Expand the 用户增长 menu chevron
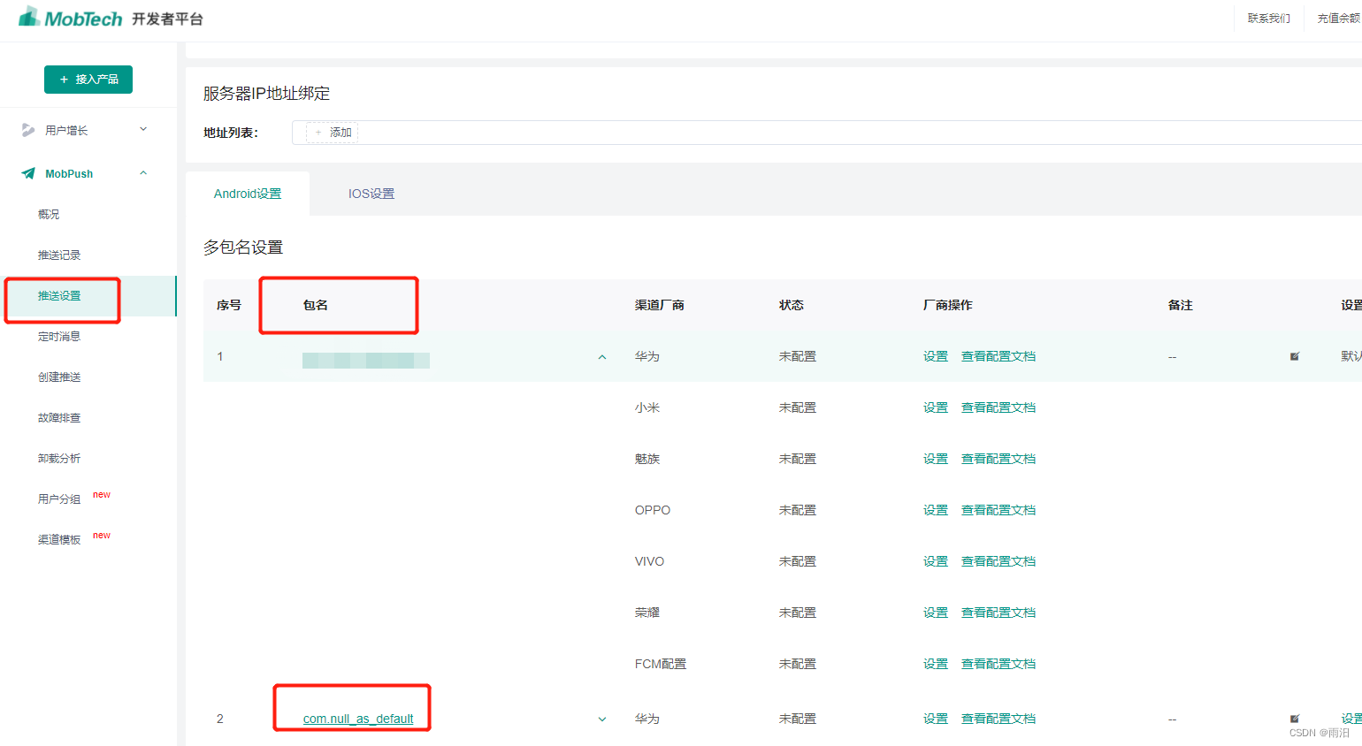Screen dimensions: 1362x746 click(143, 130)
